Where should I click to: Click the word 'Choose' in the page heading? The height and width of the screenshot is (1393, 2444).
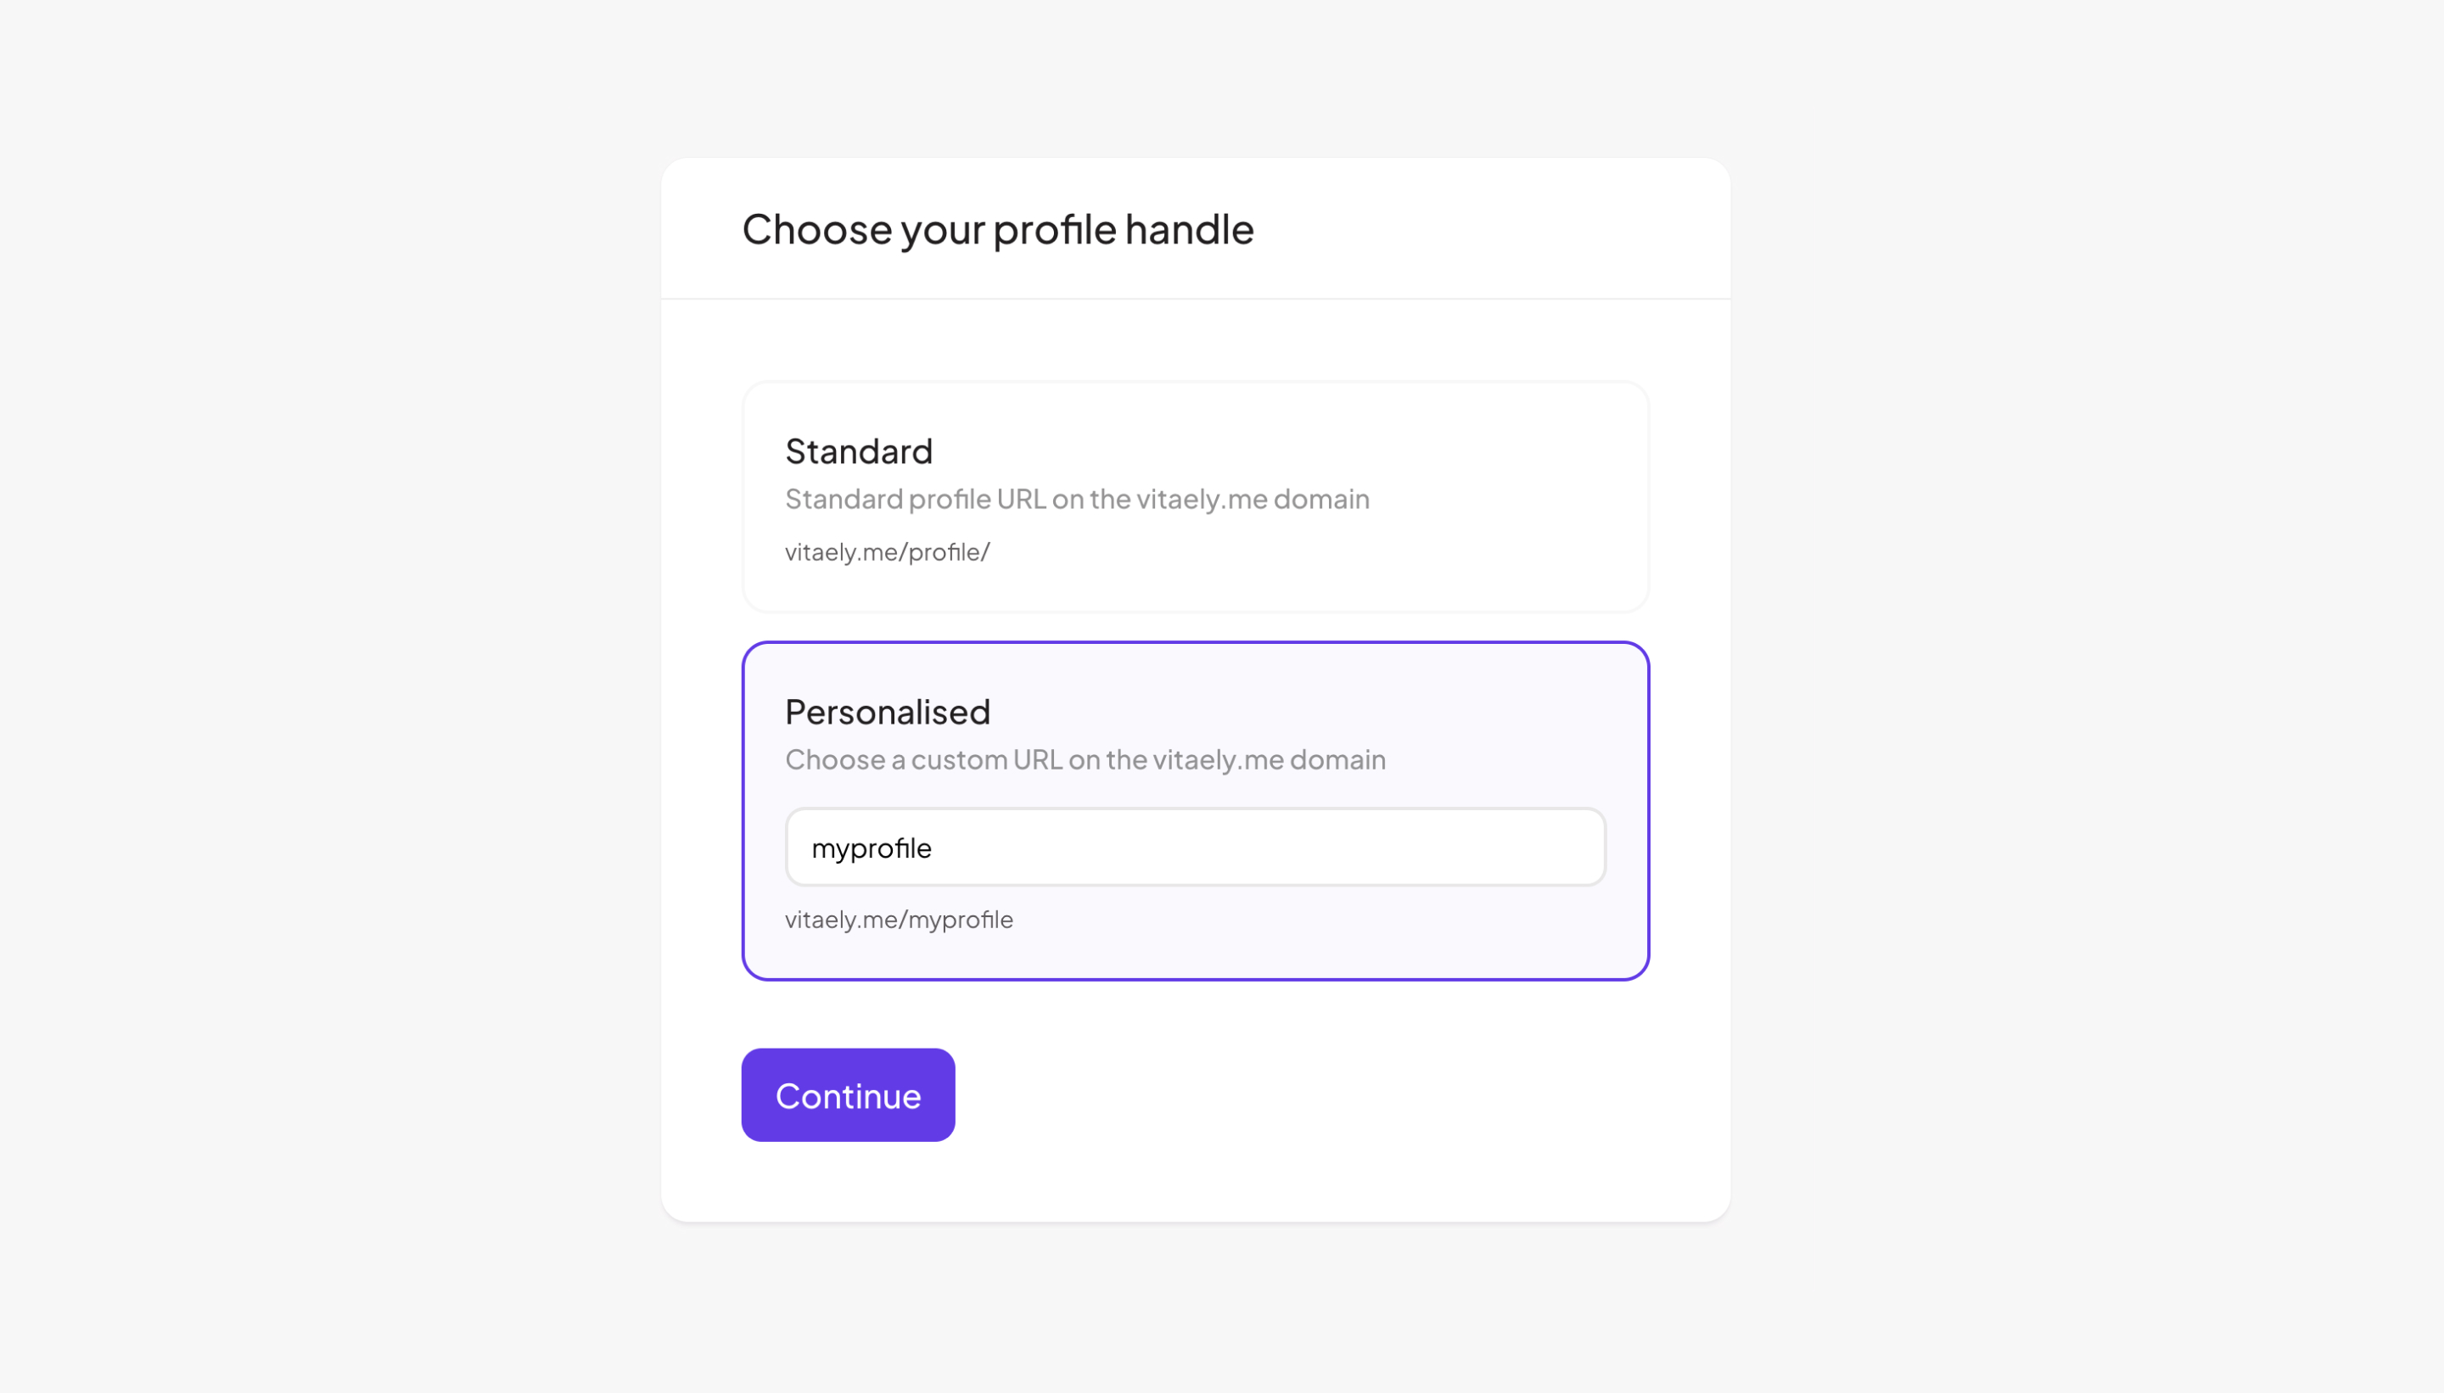(x=816, y=229)
